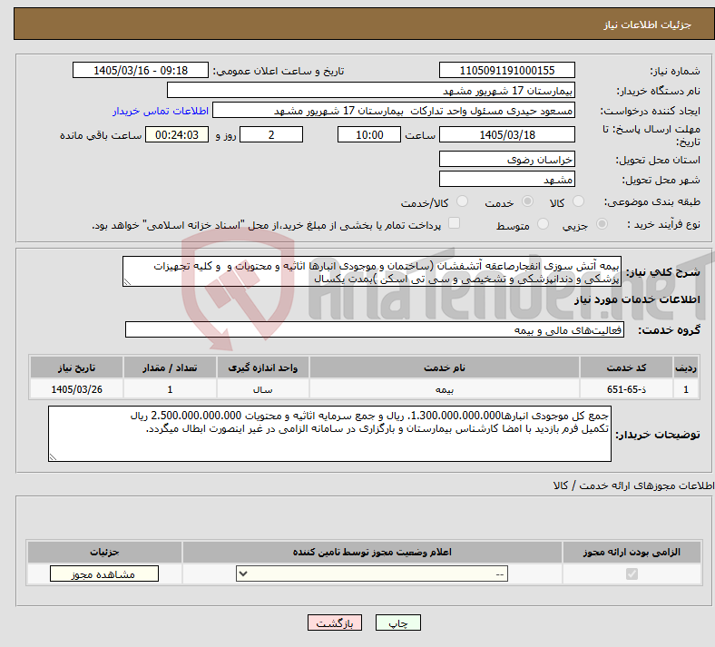The width and height of the screenshot is (715, 647).
Task: Click the ساعت باقی مانده label
Action: (x=101, y=135)
